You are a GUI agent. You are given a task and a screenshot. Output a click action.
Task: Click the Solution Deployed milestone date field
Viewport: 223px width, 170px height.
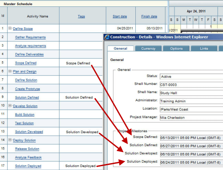[192, 162]
